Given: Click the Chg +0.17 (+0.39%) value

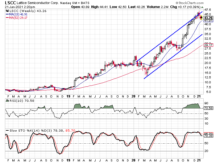Looking at the screenshot, I should point(185,7).
